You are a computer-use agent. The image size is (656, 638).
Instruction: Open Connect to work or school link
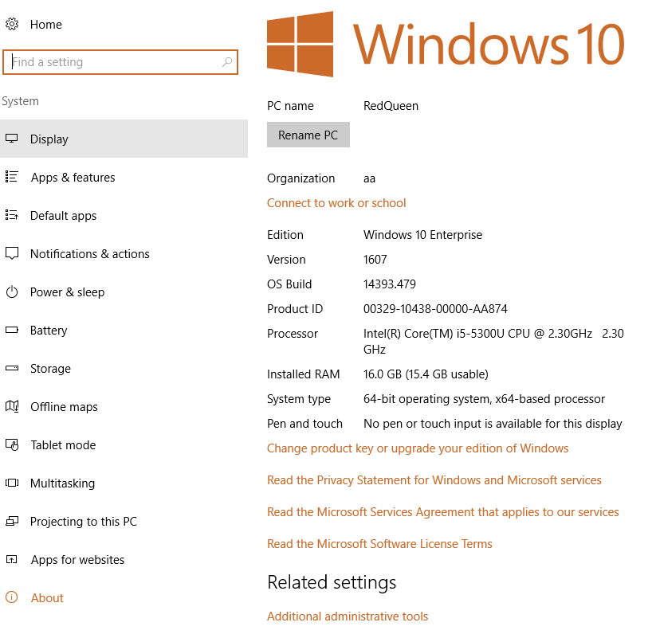(x=336, y=203)
